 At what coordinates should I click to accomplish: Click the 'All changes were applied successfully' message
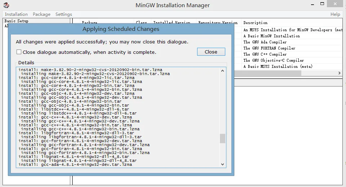click(102, 42)
